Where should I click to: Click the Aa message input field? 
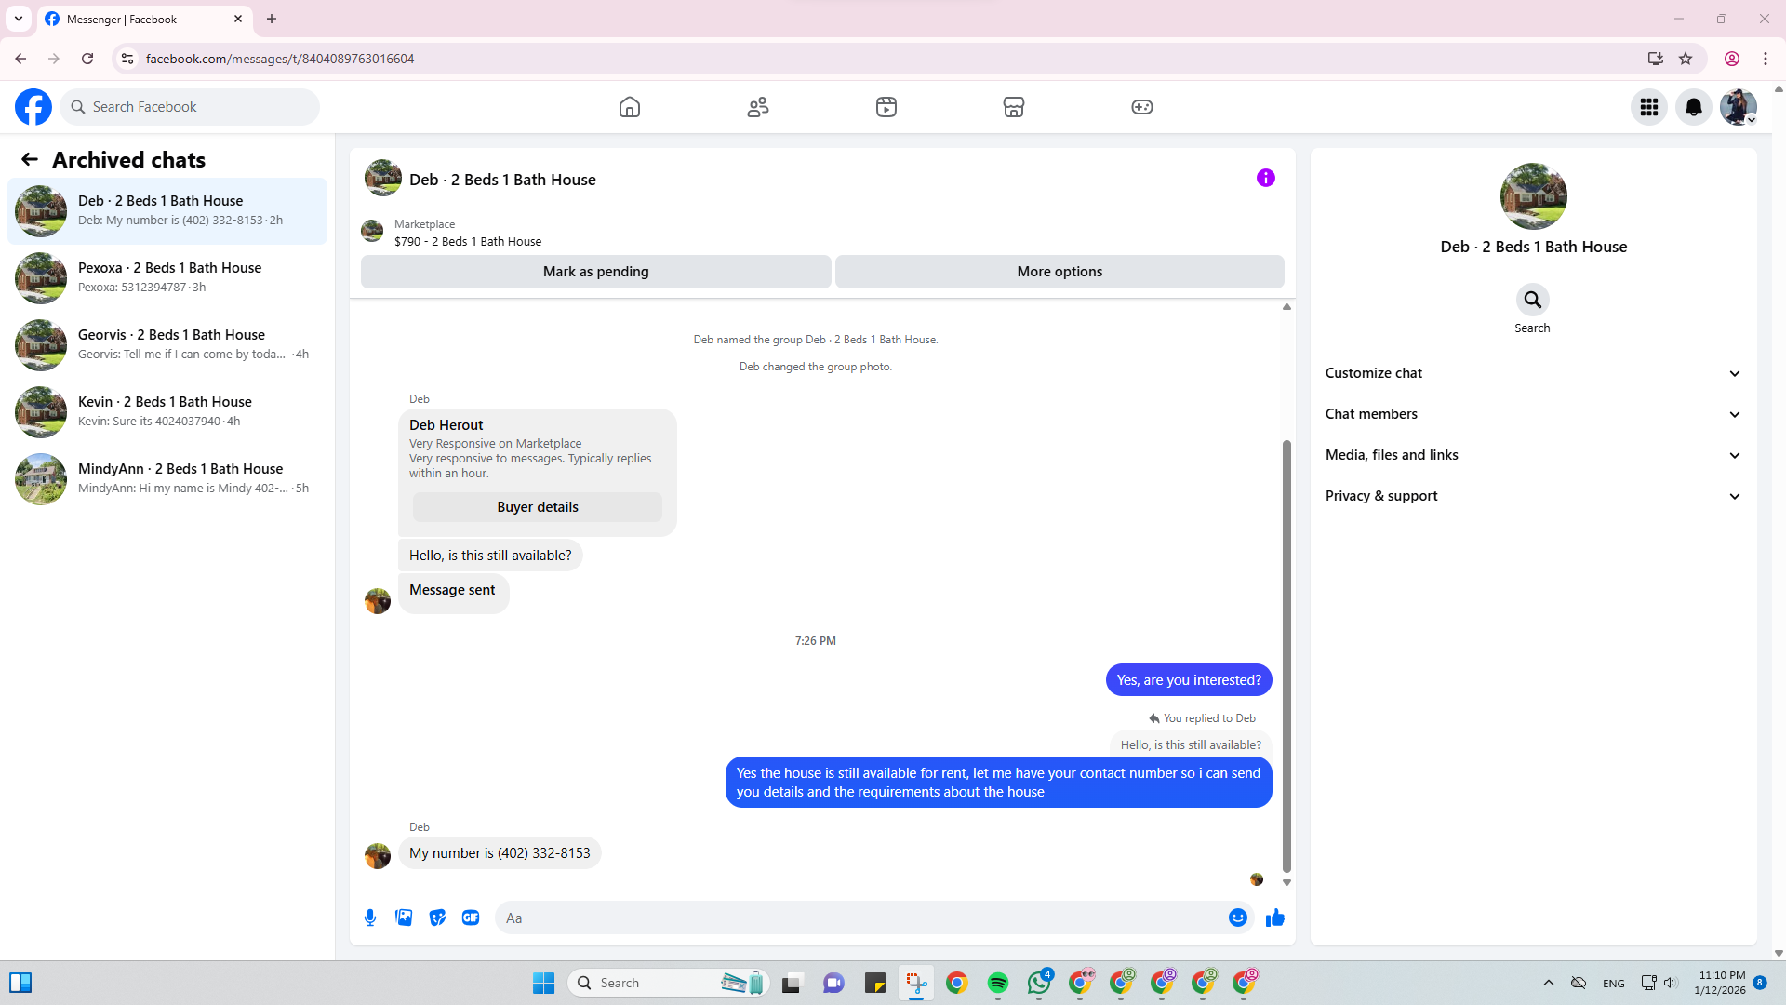tap(856, 918)
